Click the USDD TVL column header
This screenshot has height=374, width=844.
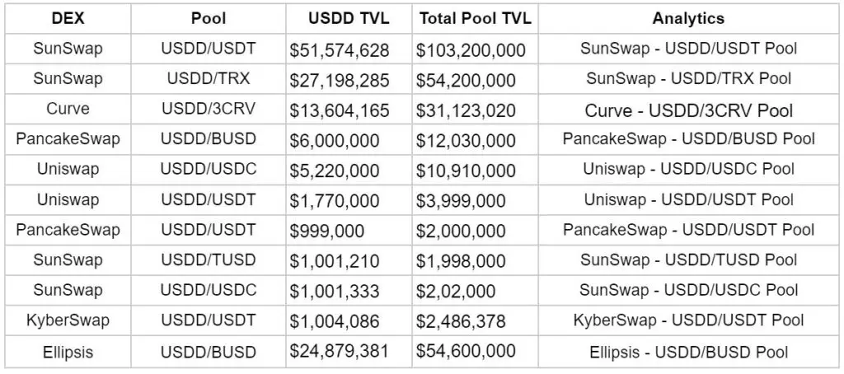tap(349, 18)
